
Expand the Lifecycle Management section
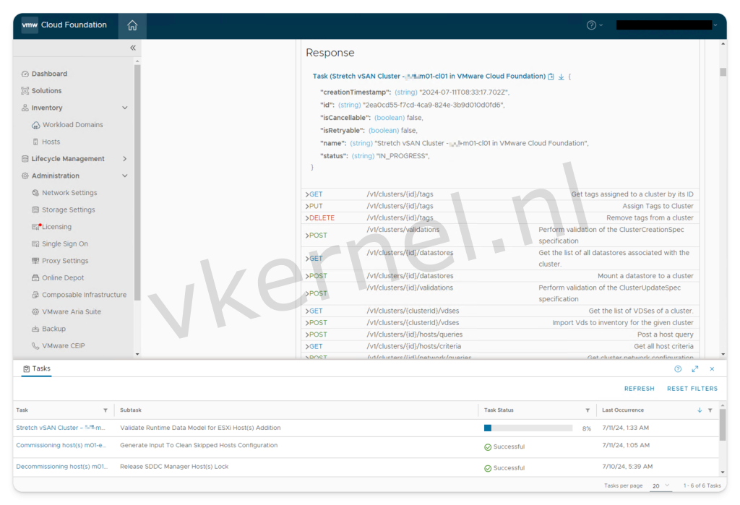tap(124, 159)
